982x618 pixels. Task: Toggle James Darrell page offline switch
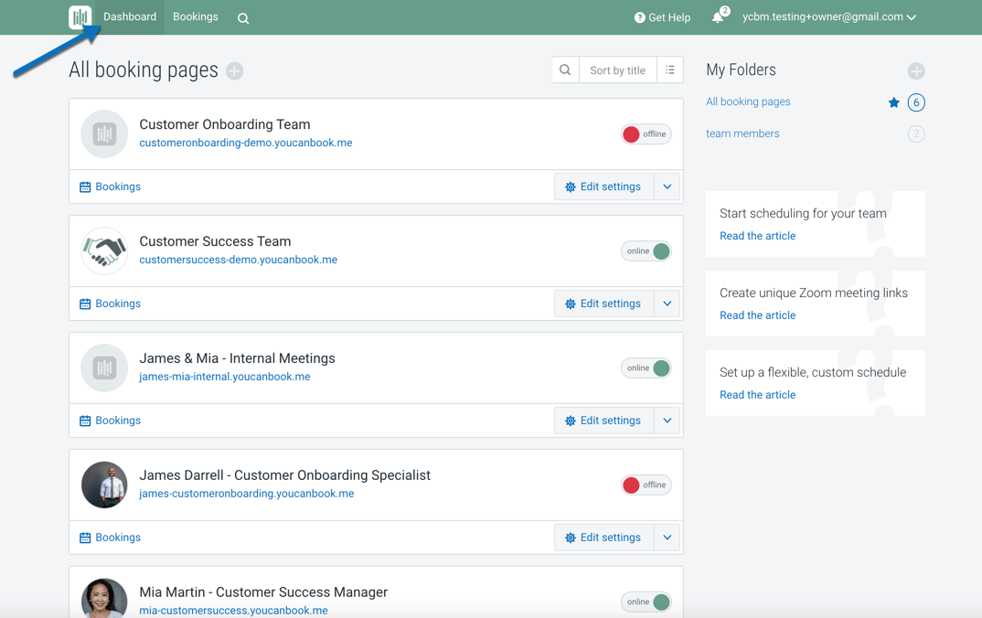pyautogui.click(x=646, y=485)
